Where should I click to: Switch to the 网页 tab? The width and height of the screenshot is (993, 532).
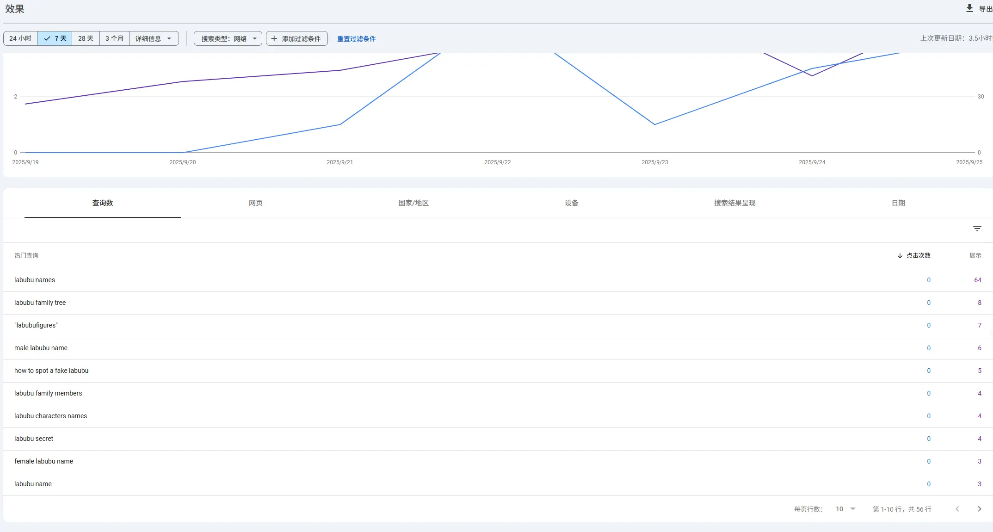(255, 203)
